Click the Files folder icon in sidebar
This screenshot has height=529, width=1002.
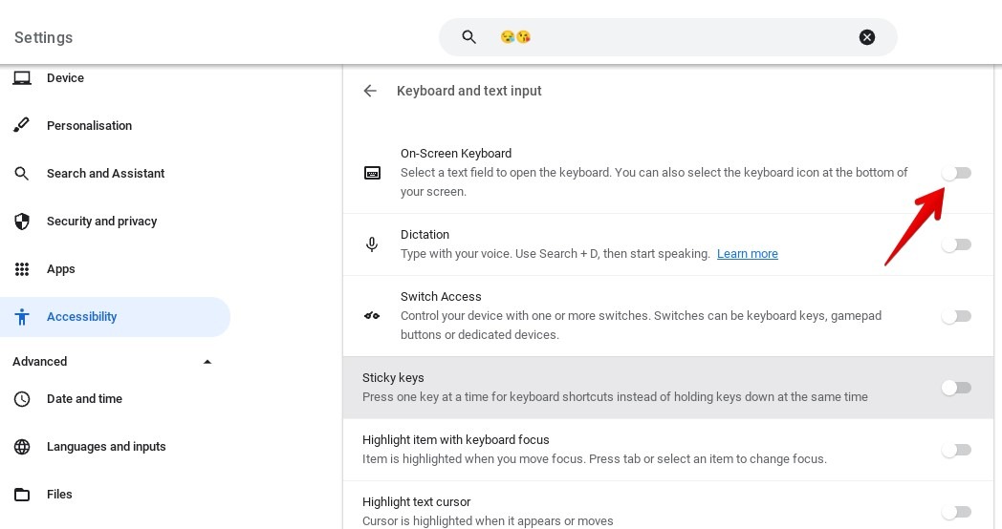pos(22,495)
